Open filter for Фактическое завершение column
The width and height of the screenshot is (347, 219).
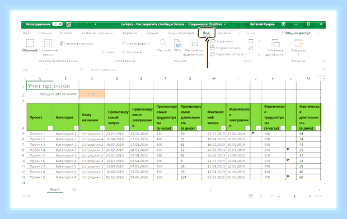click(x=247, y=128)
